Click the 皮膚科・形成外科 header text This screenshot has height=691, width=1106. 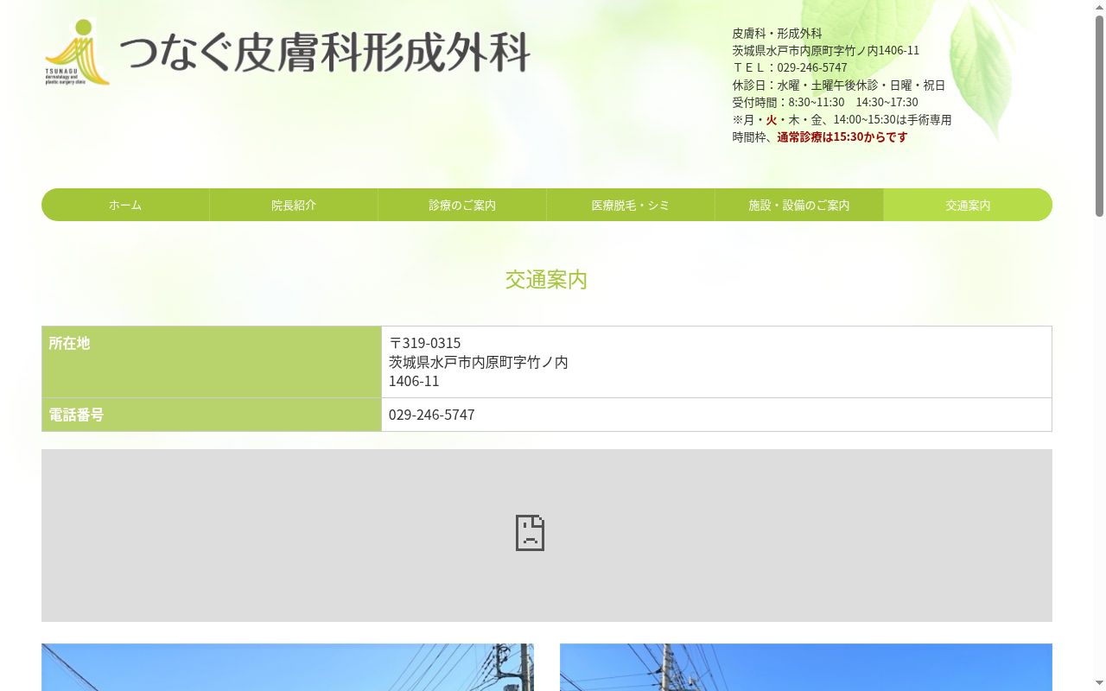pyautogui.click(x=778, y=33)
